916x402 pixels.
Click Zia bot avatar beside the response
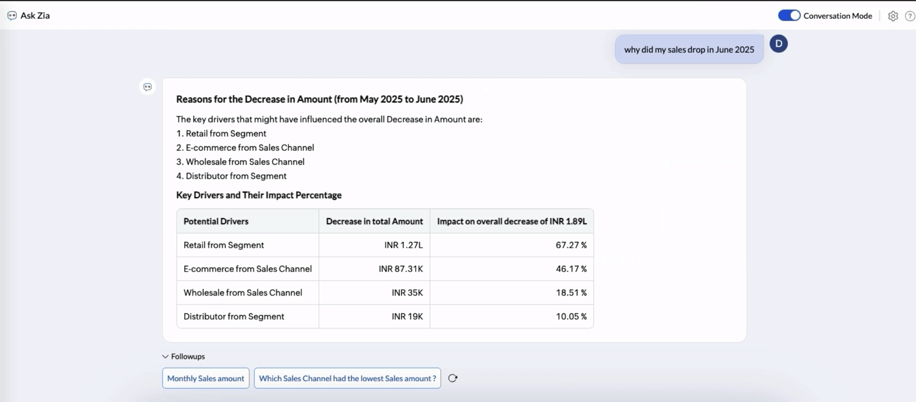click(x=148, y=87)
